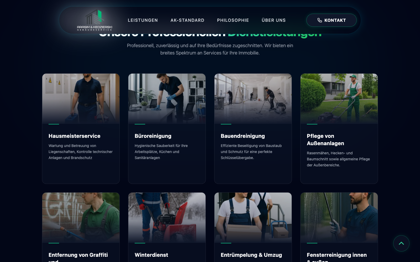
Task: Select the lawn mowing gardener photo
Action: pyautogui.click(x=339, y=99)
